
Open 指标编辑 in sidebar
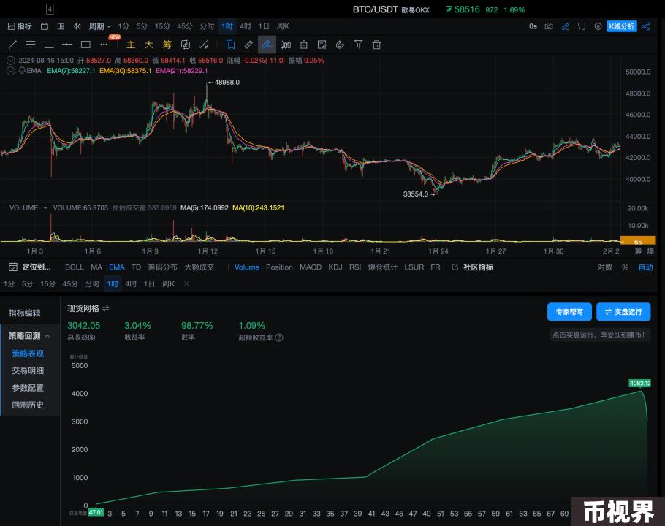(x=25, y=313)
